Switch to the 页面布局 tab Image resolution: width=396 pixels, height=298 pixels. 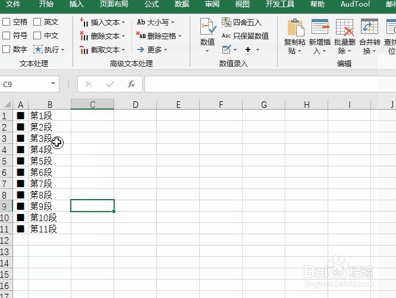(x=114, y=4)
